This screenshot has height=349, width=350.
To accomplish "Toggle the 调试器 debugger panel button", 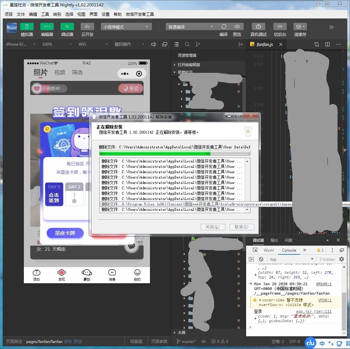I will click(x=67, y=27).
